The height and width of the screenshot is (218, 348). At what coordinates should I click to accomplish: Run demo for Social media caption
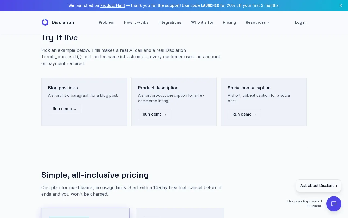244,114
